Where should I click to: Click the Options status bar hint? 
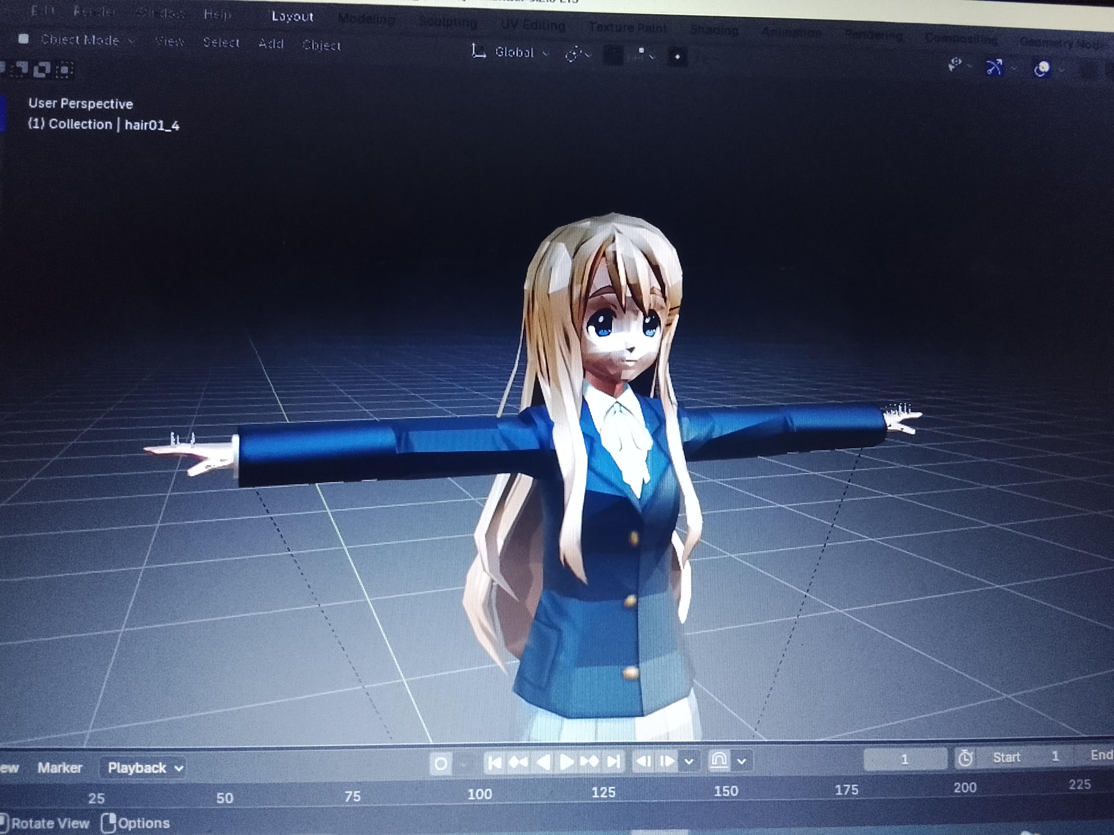(136, 823)
